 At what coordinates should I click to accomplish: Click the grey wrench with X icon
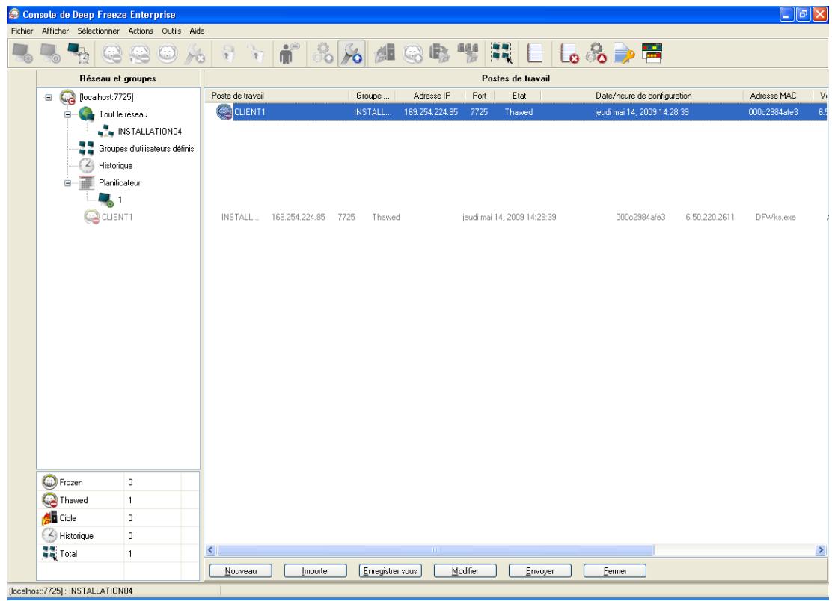coord(195,53)
